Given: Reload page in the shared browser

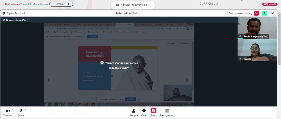Looking at the screenshot, I should coord(53,28).
